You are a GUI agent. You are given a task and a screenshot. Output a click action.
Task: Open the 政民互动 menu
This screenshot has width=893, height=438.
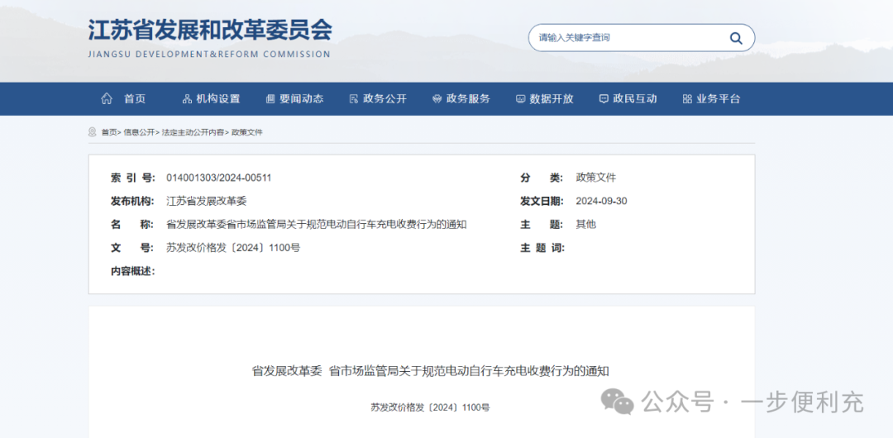point(635,98)
